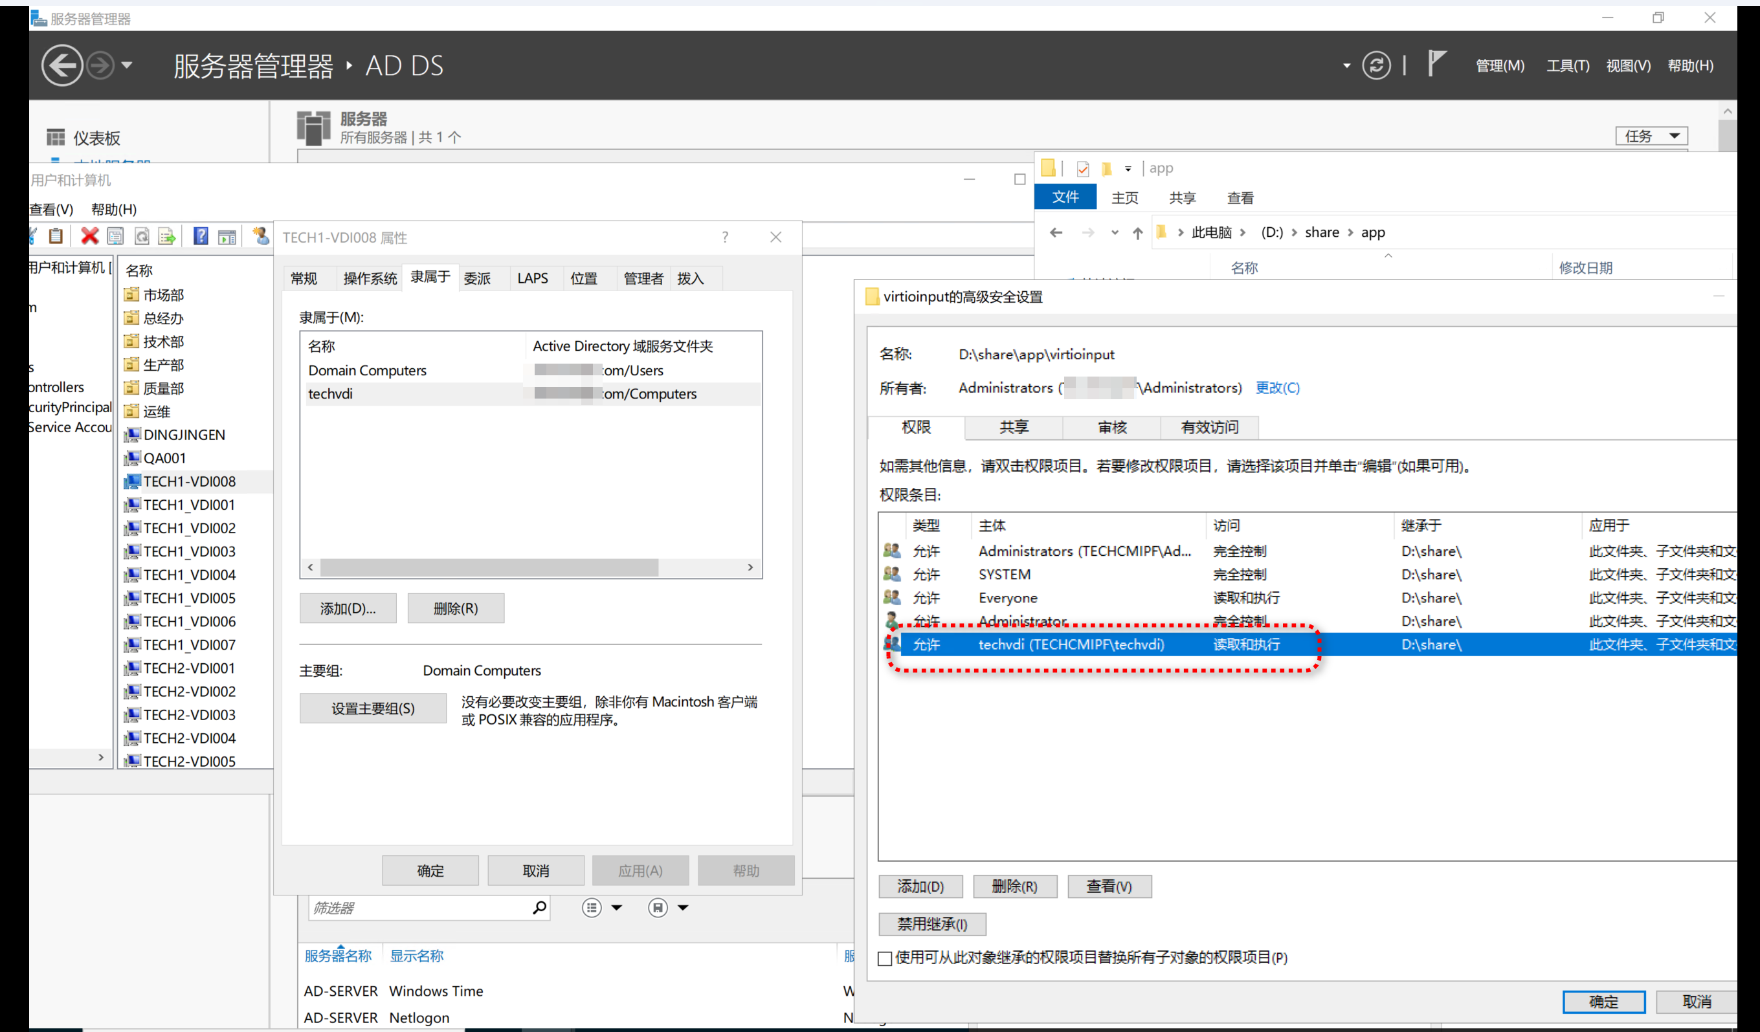The width and height of the screenshot is (1760, 1032).
Task: Click the export list toolbar icon
Action: point(167,236)
